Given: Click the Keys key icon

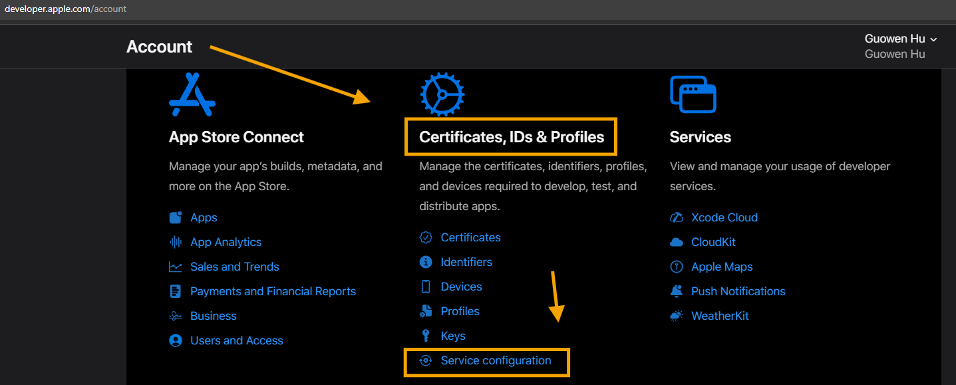Looking at the screenshot, I should [x=426, y=336].
